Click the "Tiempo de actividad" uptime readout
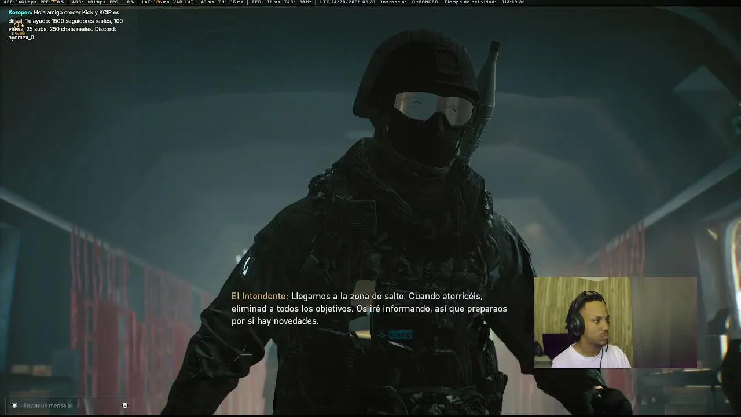Viewport: 741px width, 417px height. (485, 2)
